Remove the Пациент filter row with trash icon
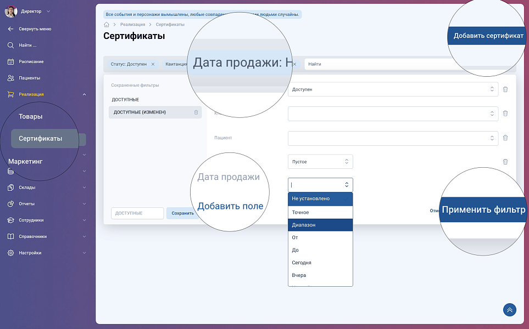Viewport: 529px width, 329px height. [505, 138]
